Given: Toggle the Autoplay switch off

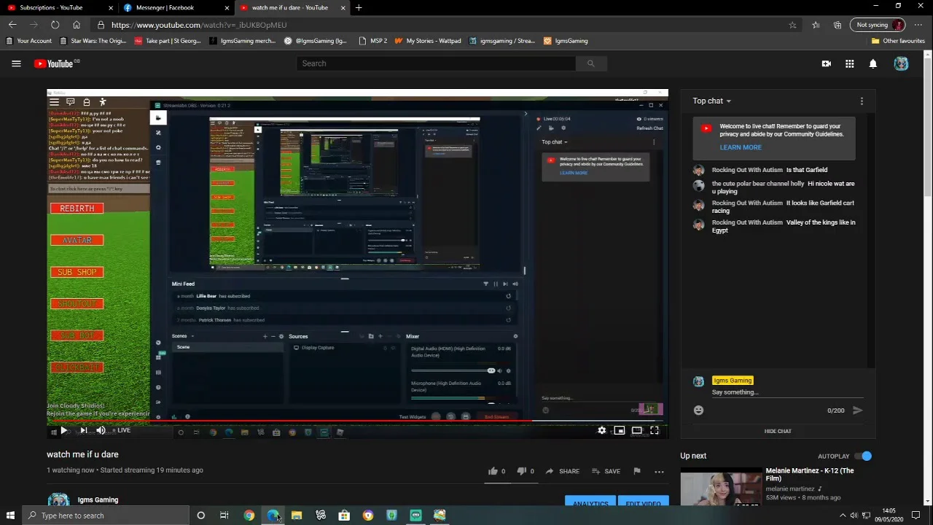Looking at the screenshot, I should tap(863, 456).
